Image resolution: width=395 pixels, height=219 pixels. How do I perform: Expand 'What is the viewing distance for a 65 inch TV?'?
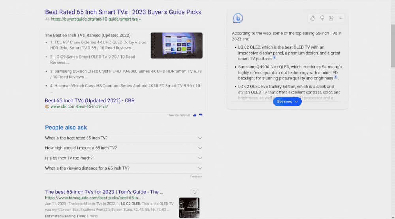click(123, 168)
